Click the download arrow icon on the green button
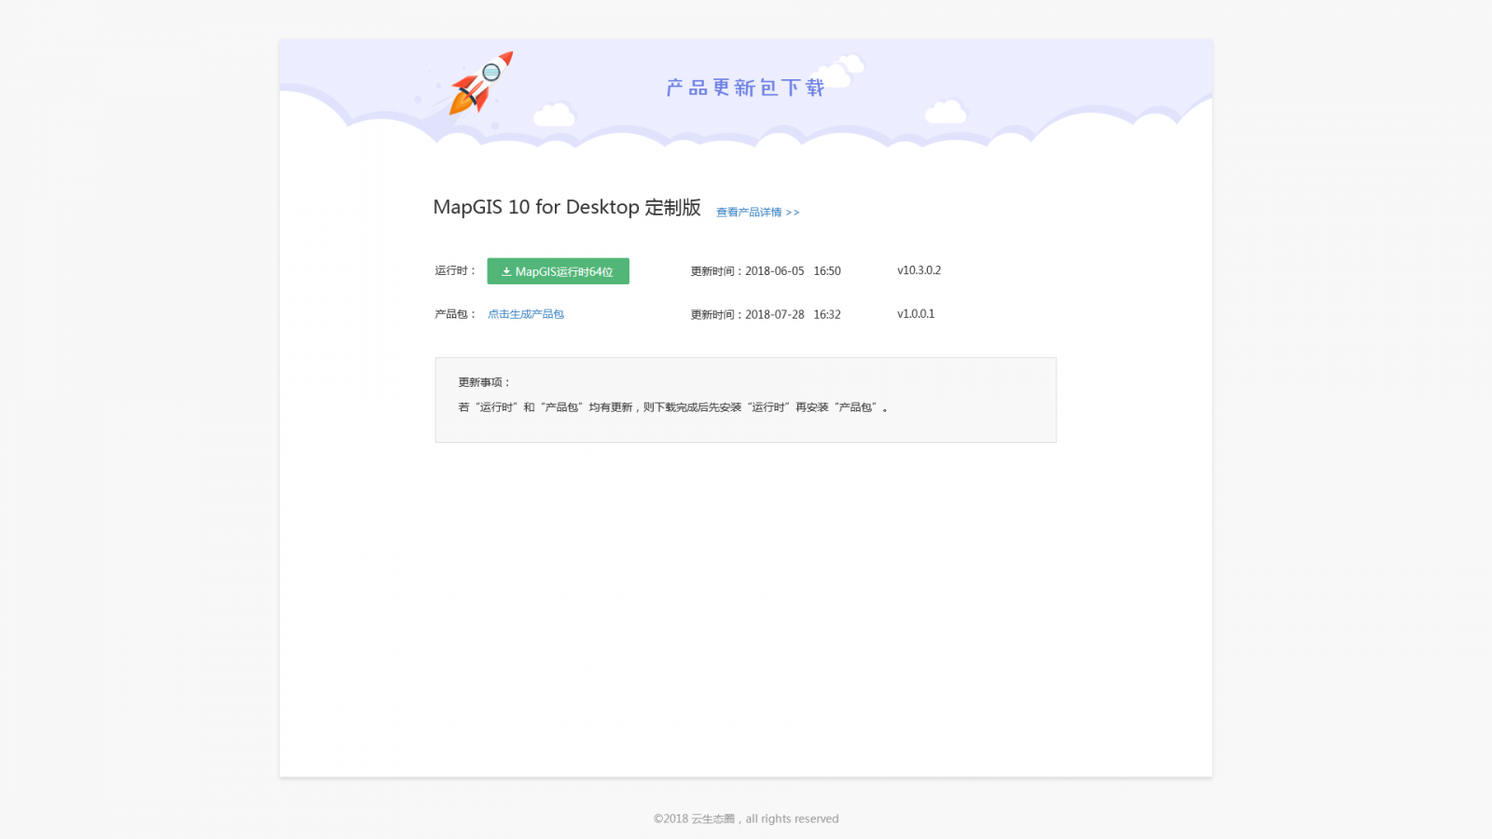 pos(506,272)
